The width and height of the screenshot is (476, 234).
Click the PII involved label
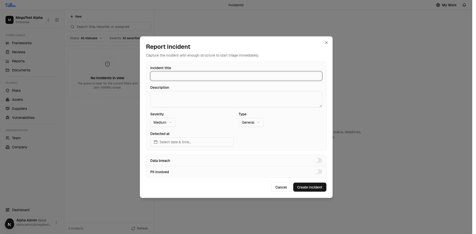point(160,172)
